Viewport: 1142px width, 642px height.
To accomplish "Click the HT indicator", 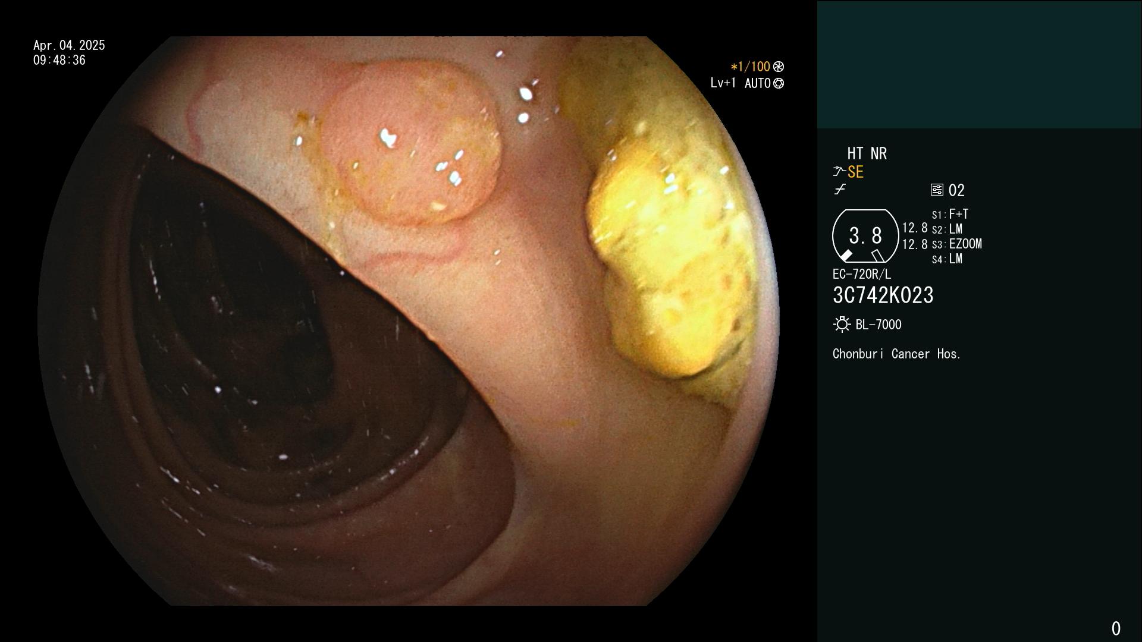I will (855, 153).
